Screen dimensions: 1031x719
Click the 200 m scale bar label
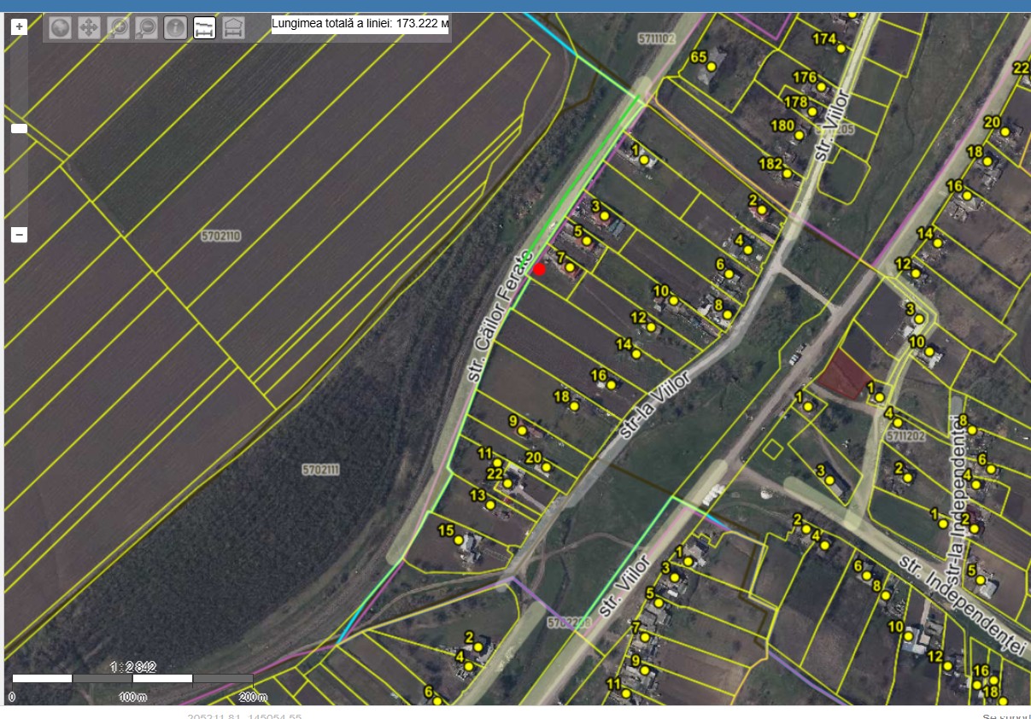251,696
